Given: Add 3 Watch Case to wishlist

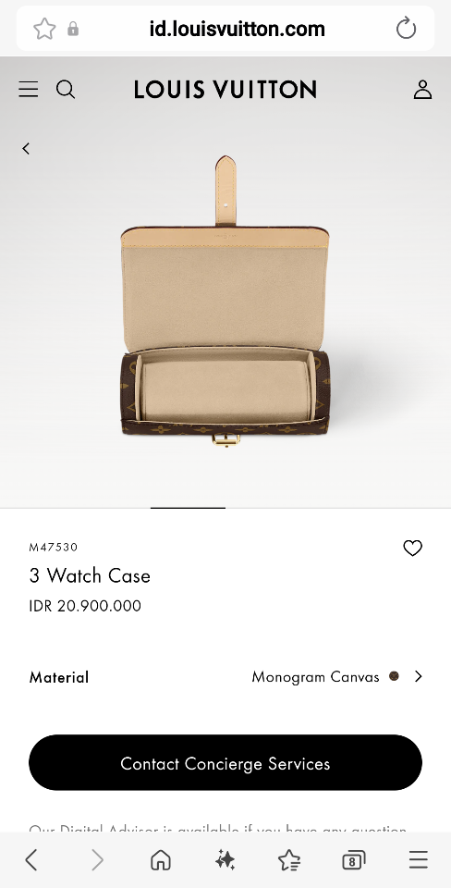Looking at the screenshot, I should click(x=412, y=548).
